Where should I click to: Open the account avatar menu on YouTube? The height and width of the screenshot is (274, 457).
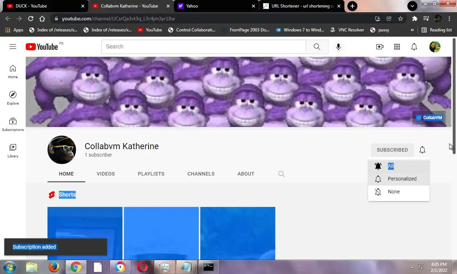point(435,47)
